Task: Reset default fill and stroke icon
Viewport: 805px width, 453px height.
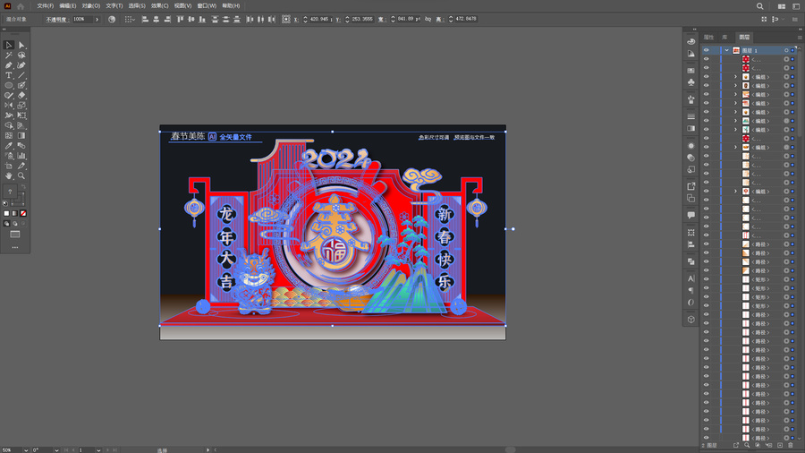Action: pyautogui.click(x=5, y=203)
